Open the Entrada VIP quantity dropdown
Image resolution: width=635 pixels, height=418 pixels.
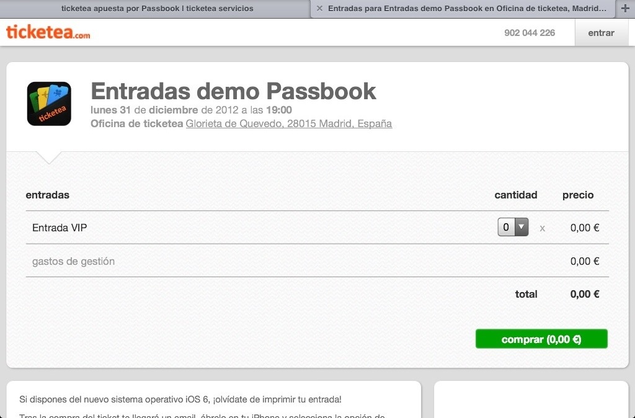[513, 228]
